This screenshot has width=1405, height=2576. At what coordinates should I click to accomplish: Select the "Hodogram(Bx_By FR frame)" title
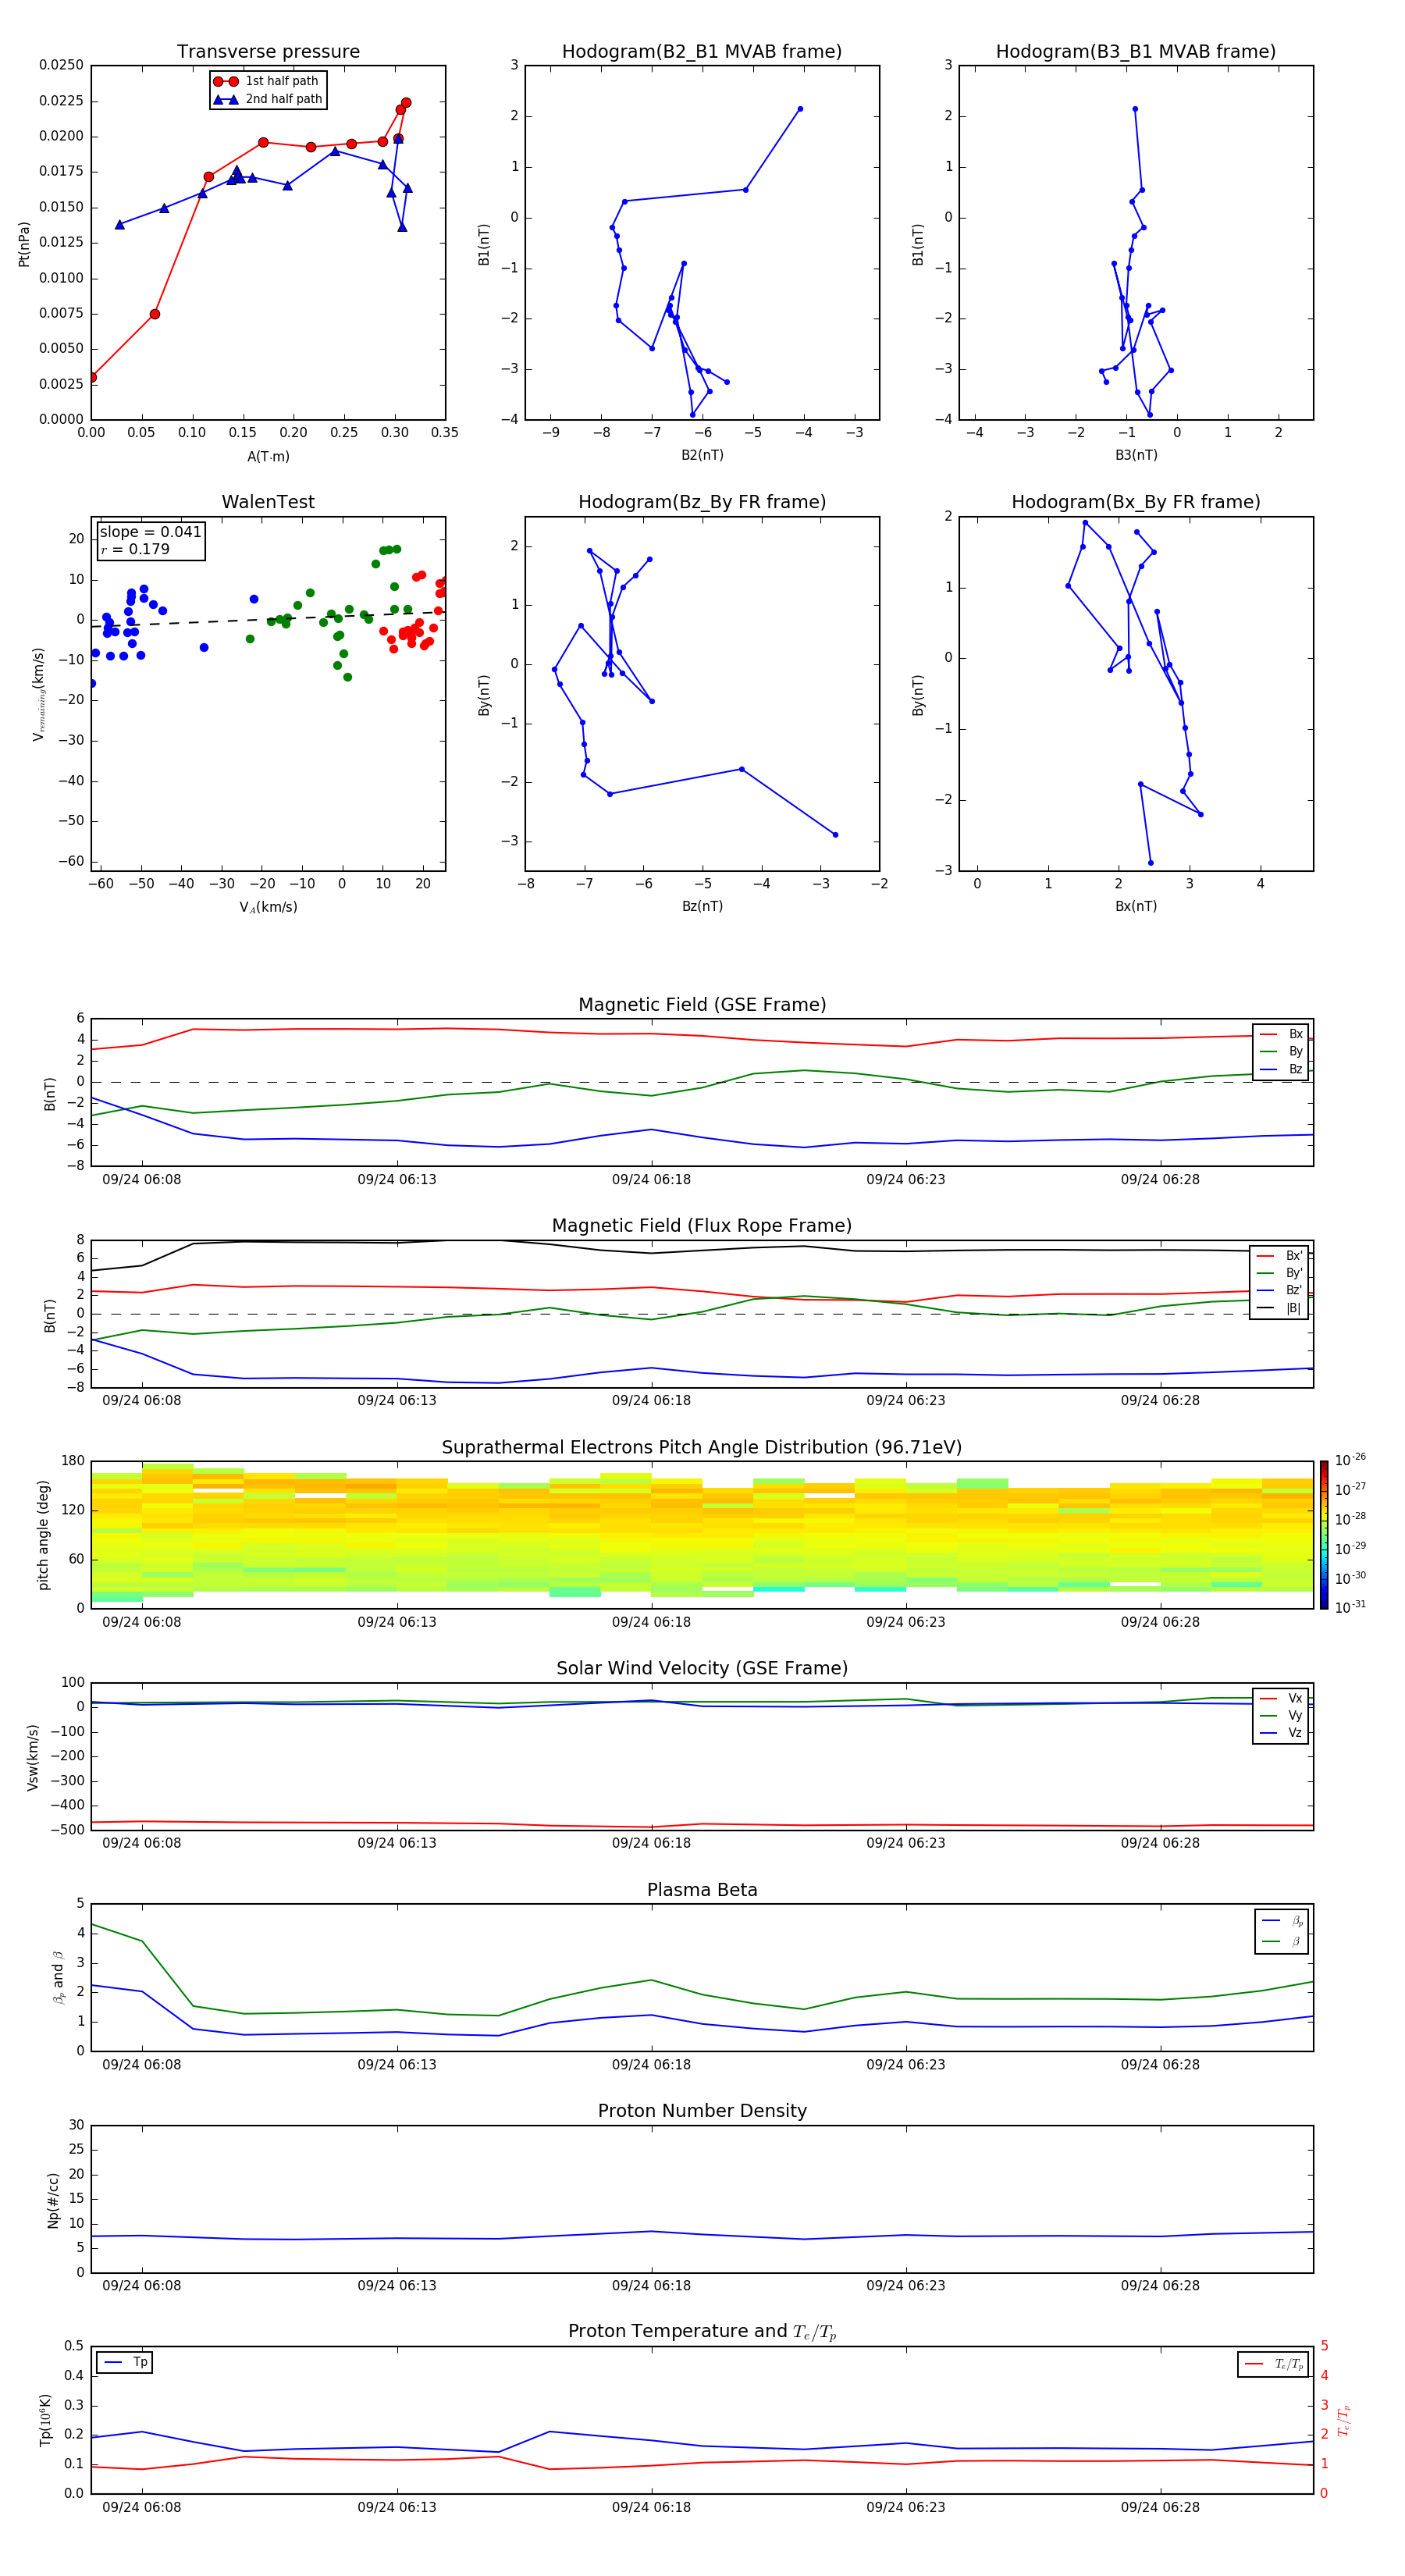pos(1136,502)
